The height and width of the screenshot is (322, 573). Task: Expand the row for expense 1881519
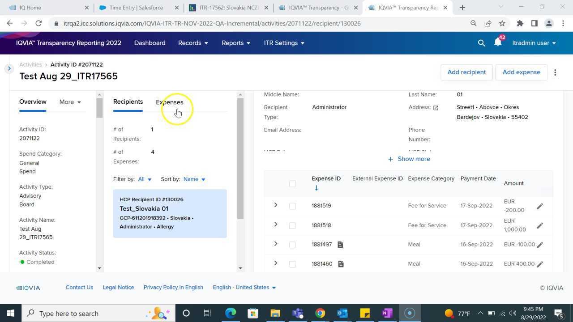click(276, 205)
